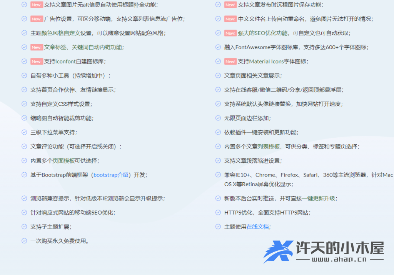This screenshot has height=275, width=394.
Task: Click the text 缩略图自动智能裁剪功能
Action: pos(61,118)
